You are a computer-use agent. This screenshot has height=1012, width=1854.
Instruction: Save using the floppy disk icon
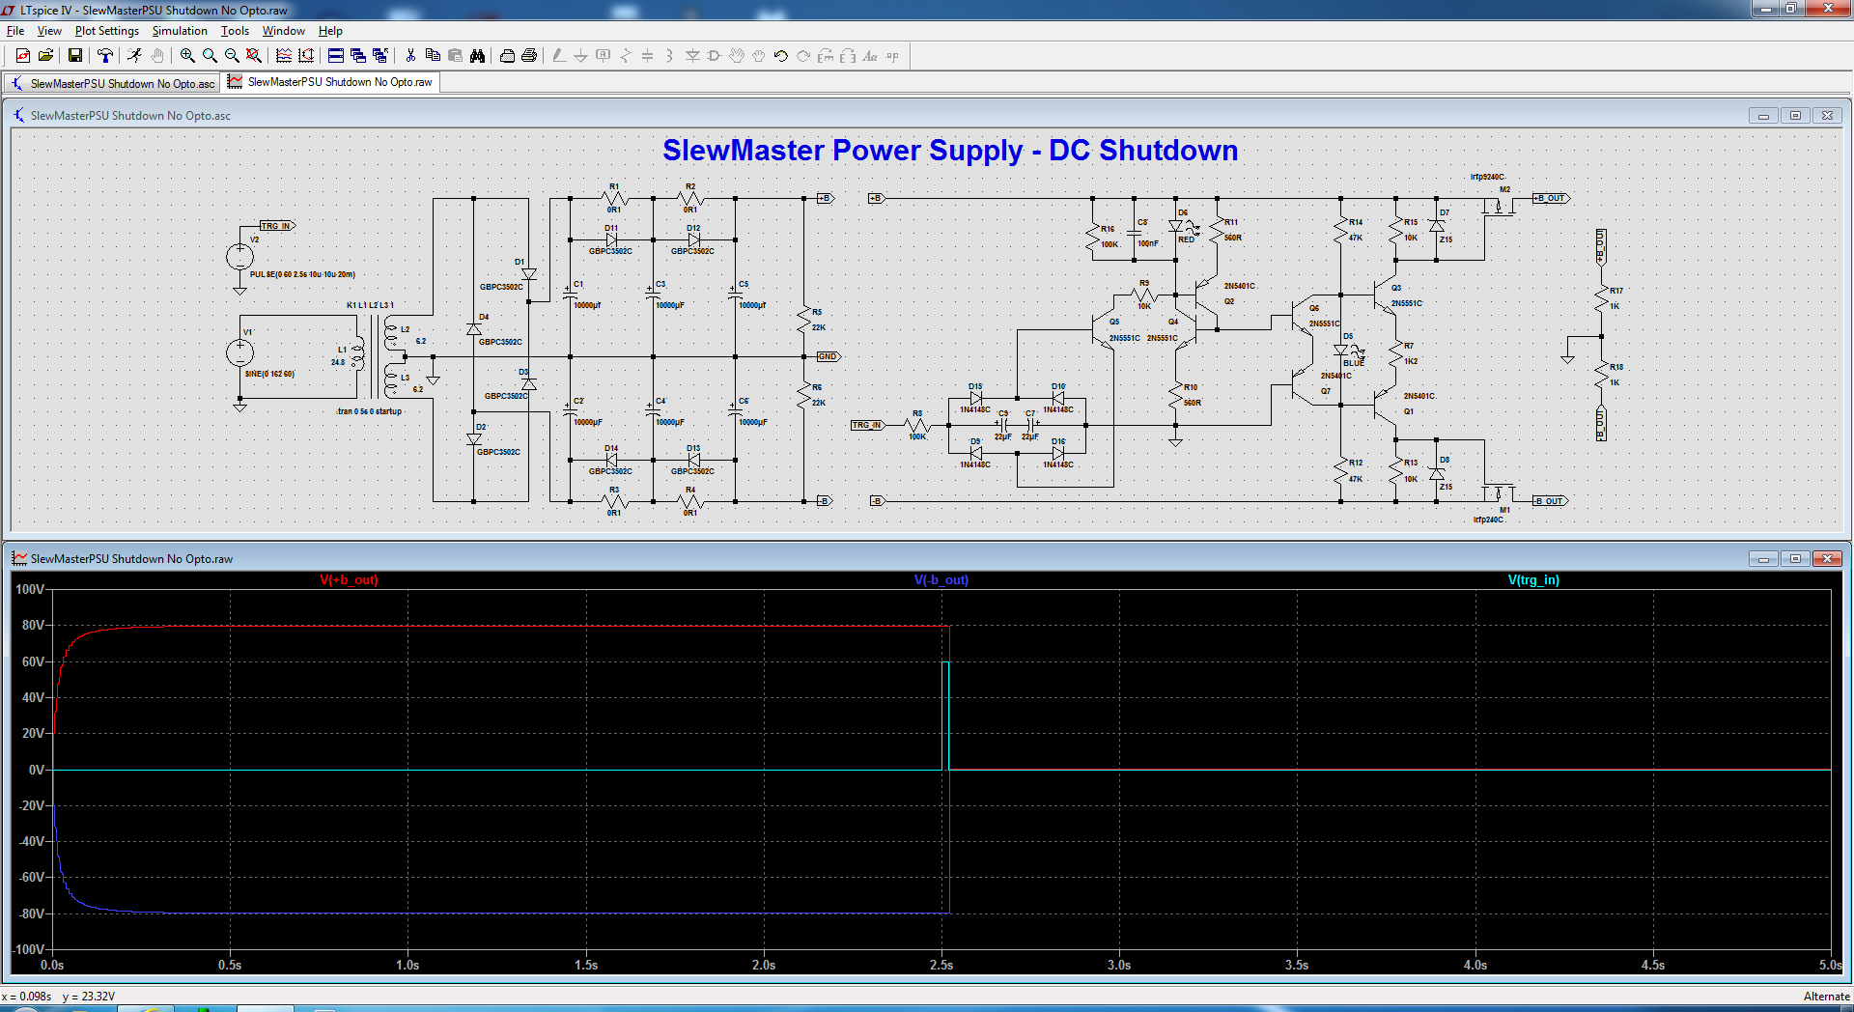click(74, 56)
